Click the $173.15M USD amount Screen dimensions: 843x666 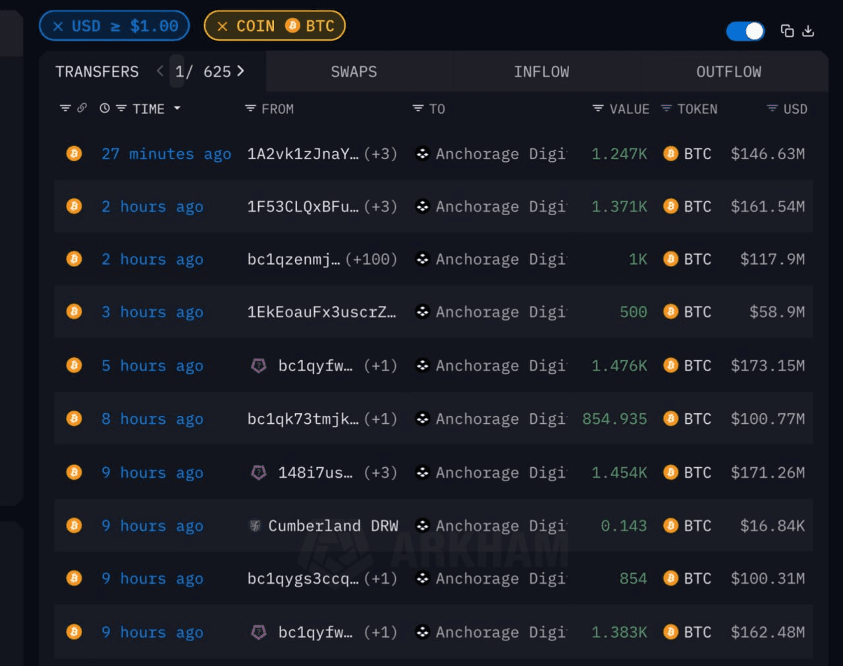coord(768,366)
